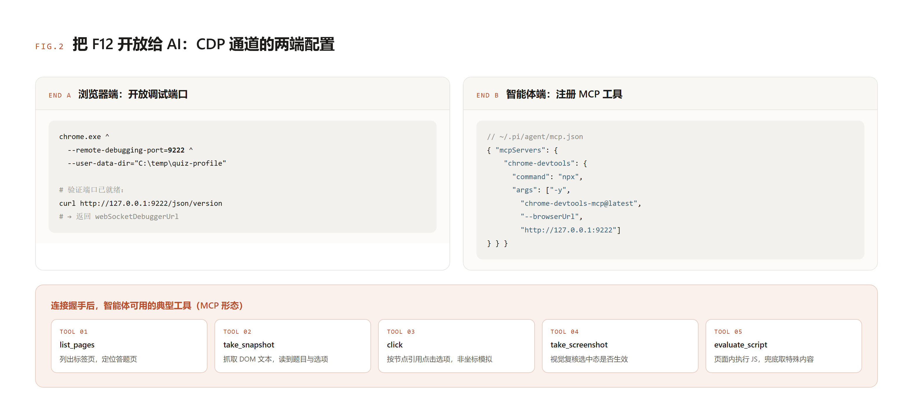Click the "args": ["-y" line
This screenshot has height=399, width=913.
coord(541,190)
